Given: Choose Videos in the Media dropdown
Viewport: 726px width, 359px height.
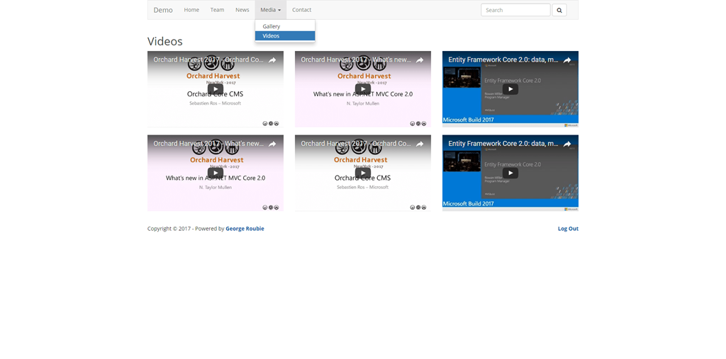Looking at the screenshot, I should tap(271, 35).
